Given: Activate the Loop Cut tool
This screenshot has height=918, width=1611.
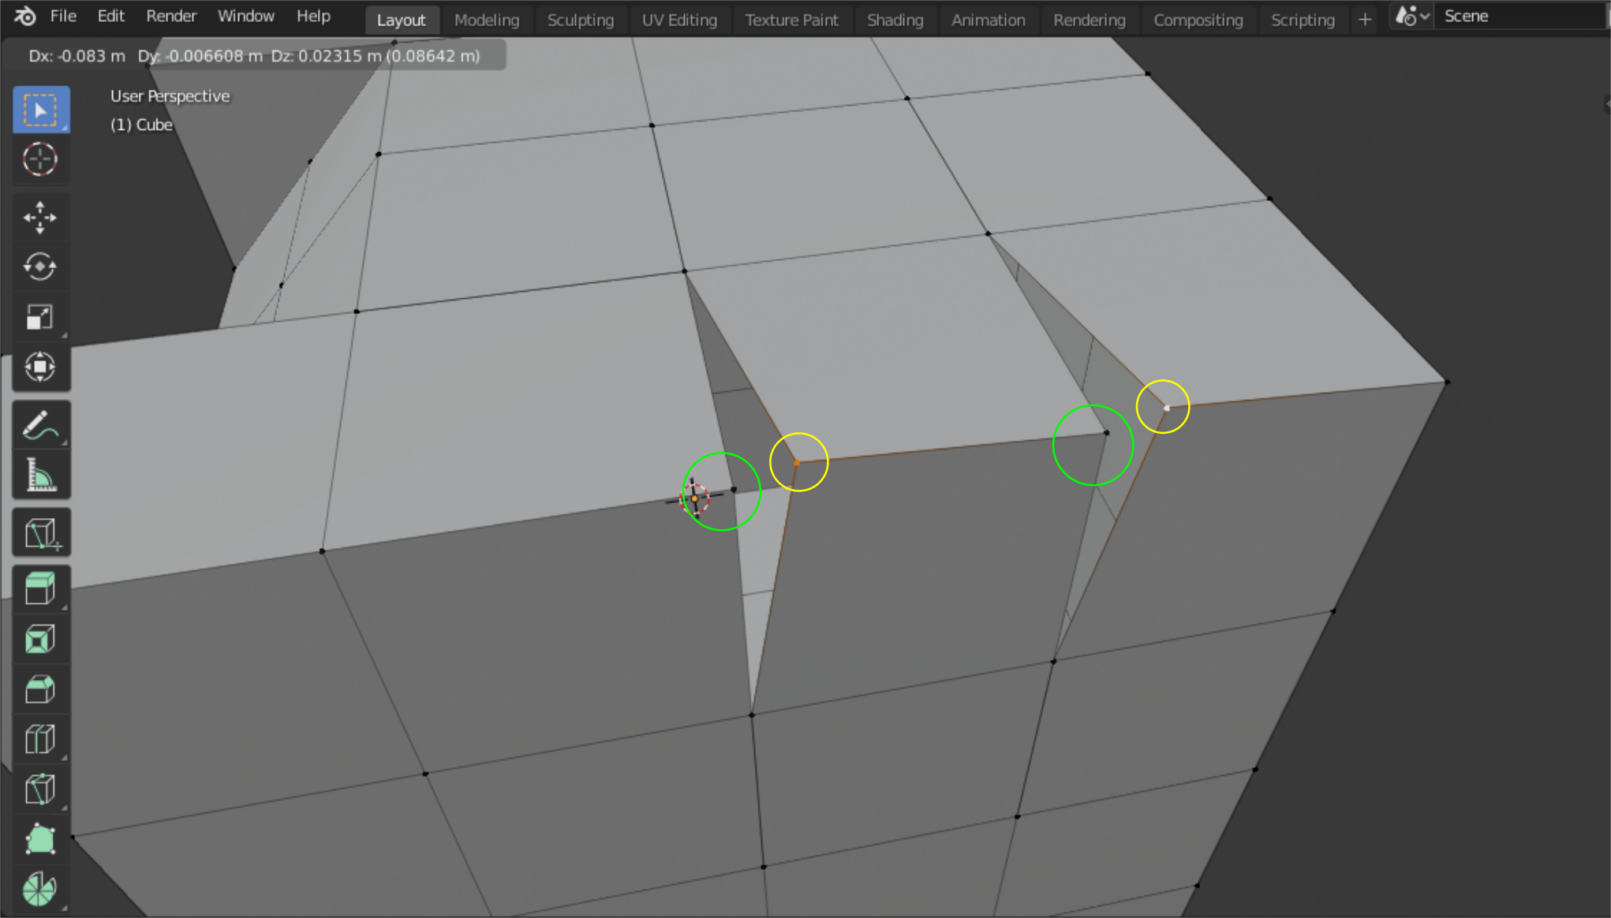Looking at the screenshot, I should pos(41,739).
